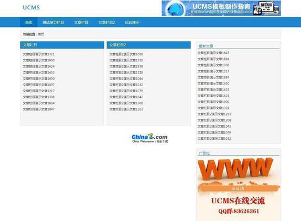Open 文章栏目2演示文章1079 in 文章栏目2 panel
This screenshot has width=301, height=221.
pos(126,91)
